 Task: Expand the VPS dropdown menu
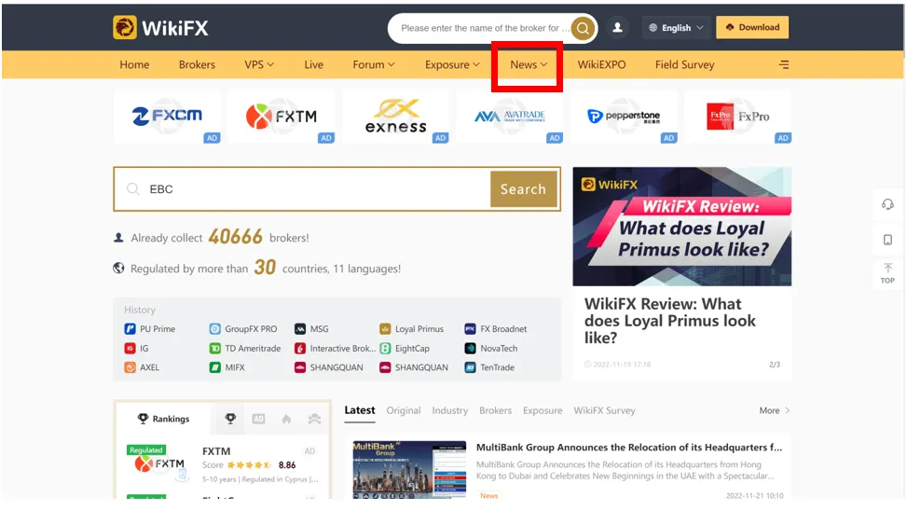(x=258, y=65)
